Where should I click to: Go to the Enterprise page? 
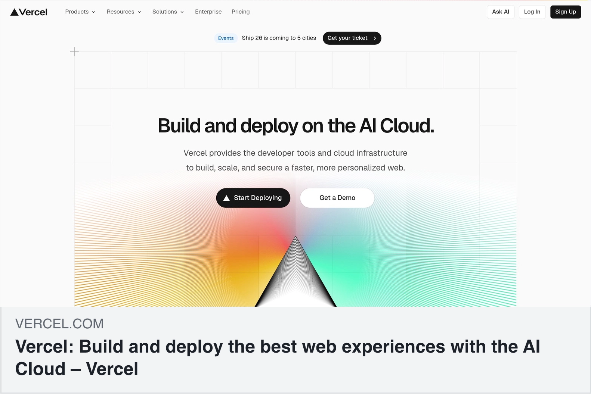click(x=208, y=12)
